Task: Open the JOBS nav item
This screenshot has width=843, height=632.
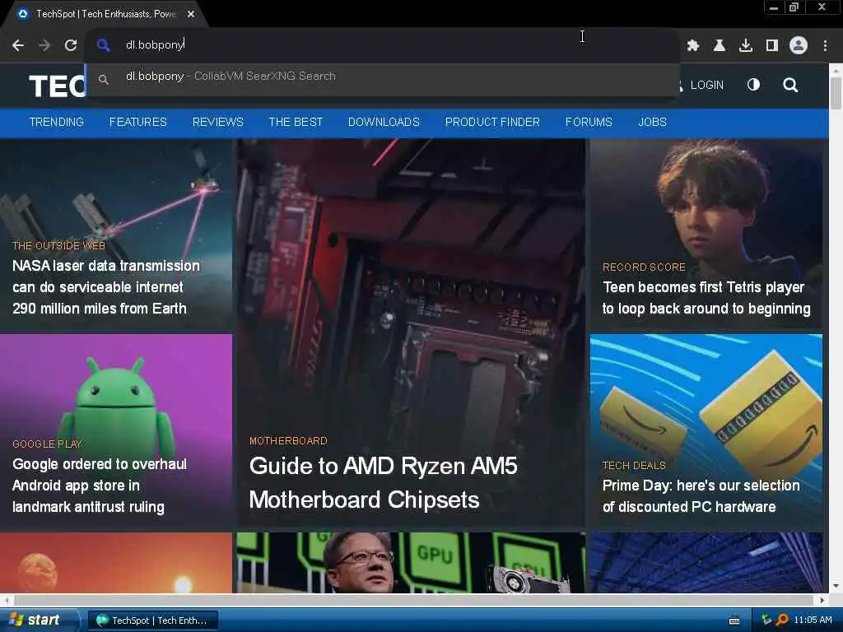Action: 652,122
